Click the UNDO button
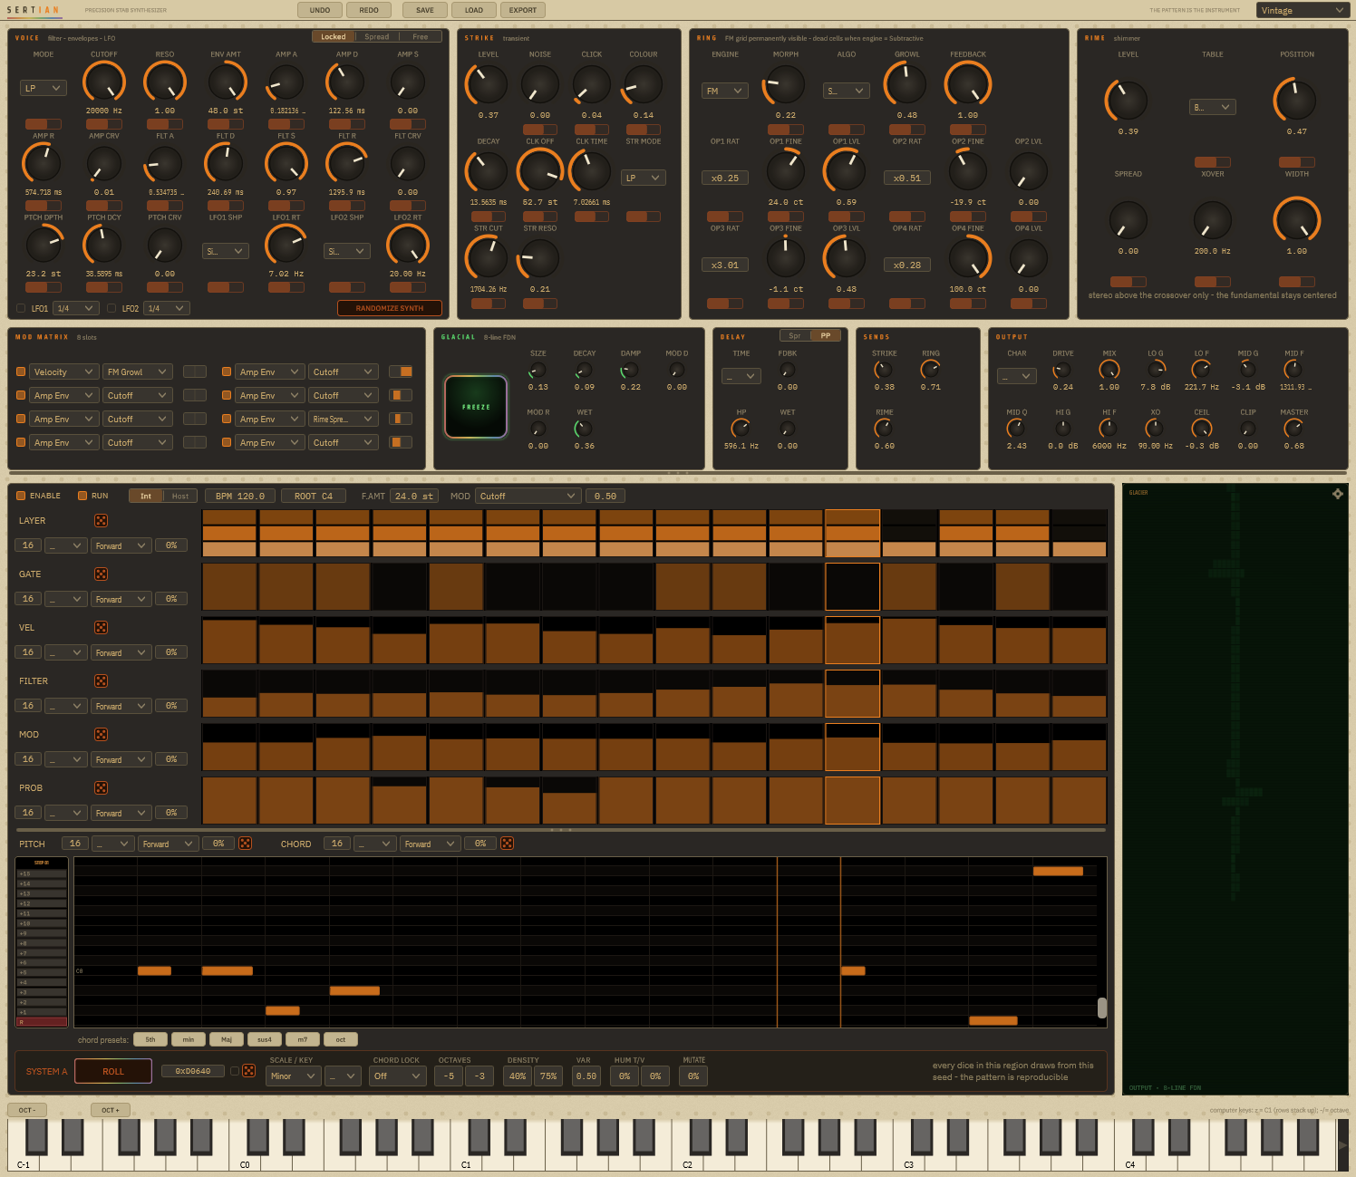Image resolution: width=1356 pixels, height=1177 pixels. pos(320,10)
